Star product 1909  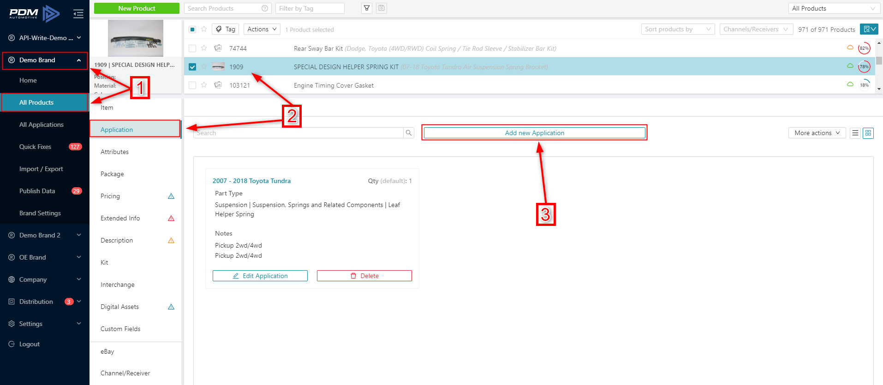204,66
